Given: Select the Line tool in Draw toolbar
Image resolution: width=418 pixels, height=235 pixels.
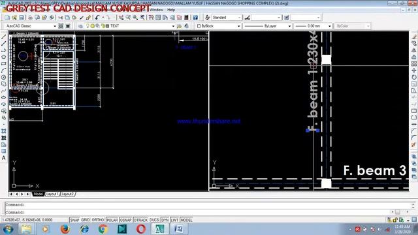Looking at the screenshot, I should click(x=4, y=37).
